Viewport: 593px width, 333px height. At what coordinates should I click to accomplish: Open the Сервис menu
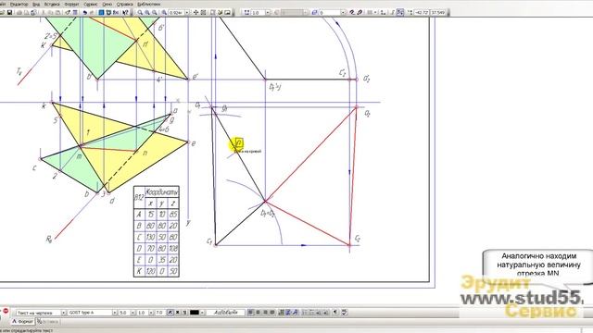click(91, 4)
